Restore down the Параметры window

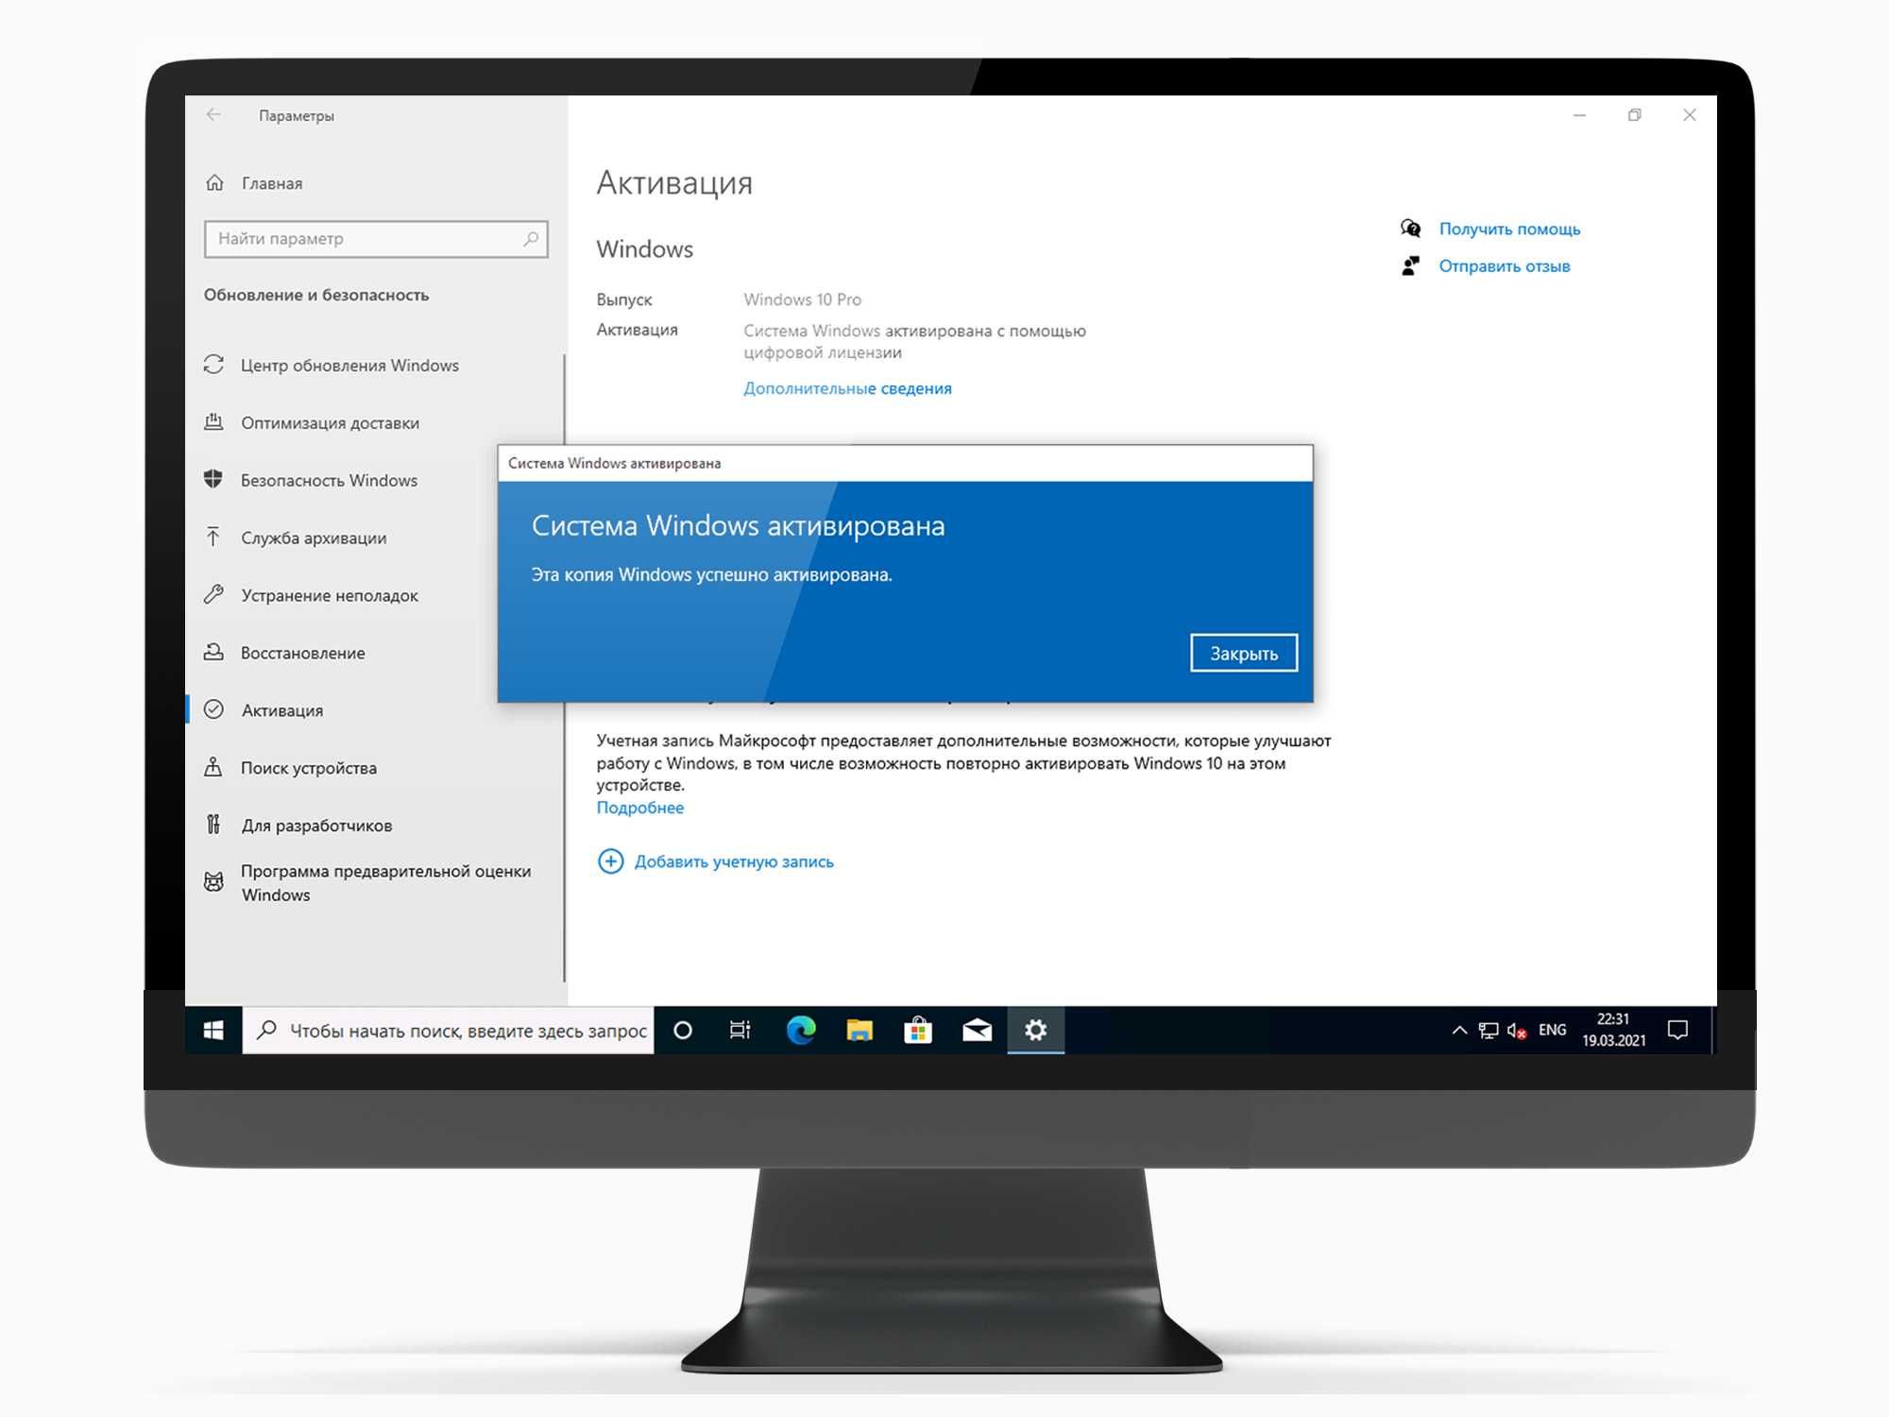click(1634, 115)
